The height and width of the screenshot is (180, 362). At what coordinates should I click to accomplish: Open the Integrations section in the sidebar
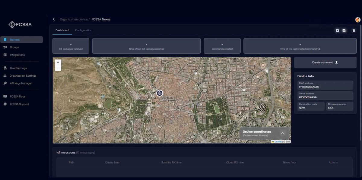pyautogui.click(x=21, y=55)
